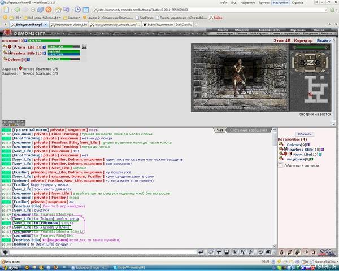Click the chat message input field
The height and width of the screenshot is (271, 339).
pyautogui.click(x=103, y=252)
